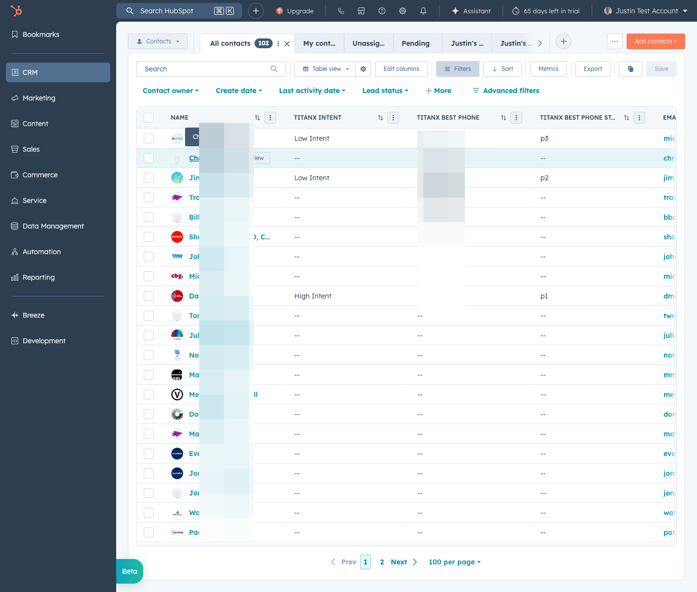Click the 65 days left in trial indicator
Screen dimensions: 697x592
546,11
